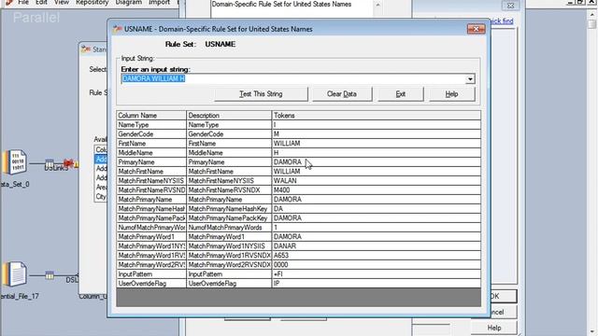
Task: Open the Repository menu
Action: (92, 2)
